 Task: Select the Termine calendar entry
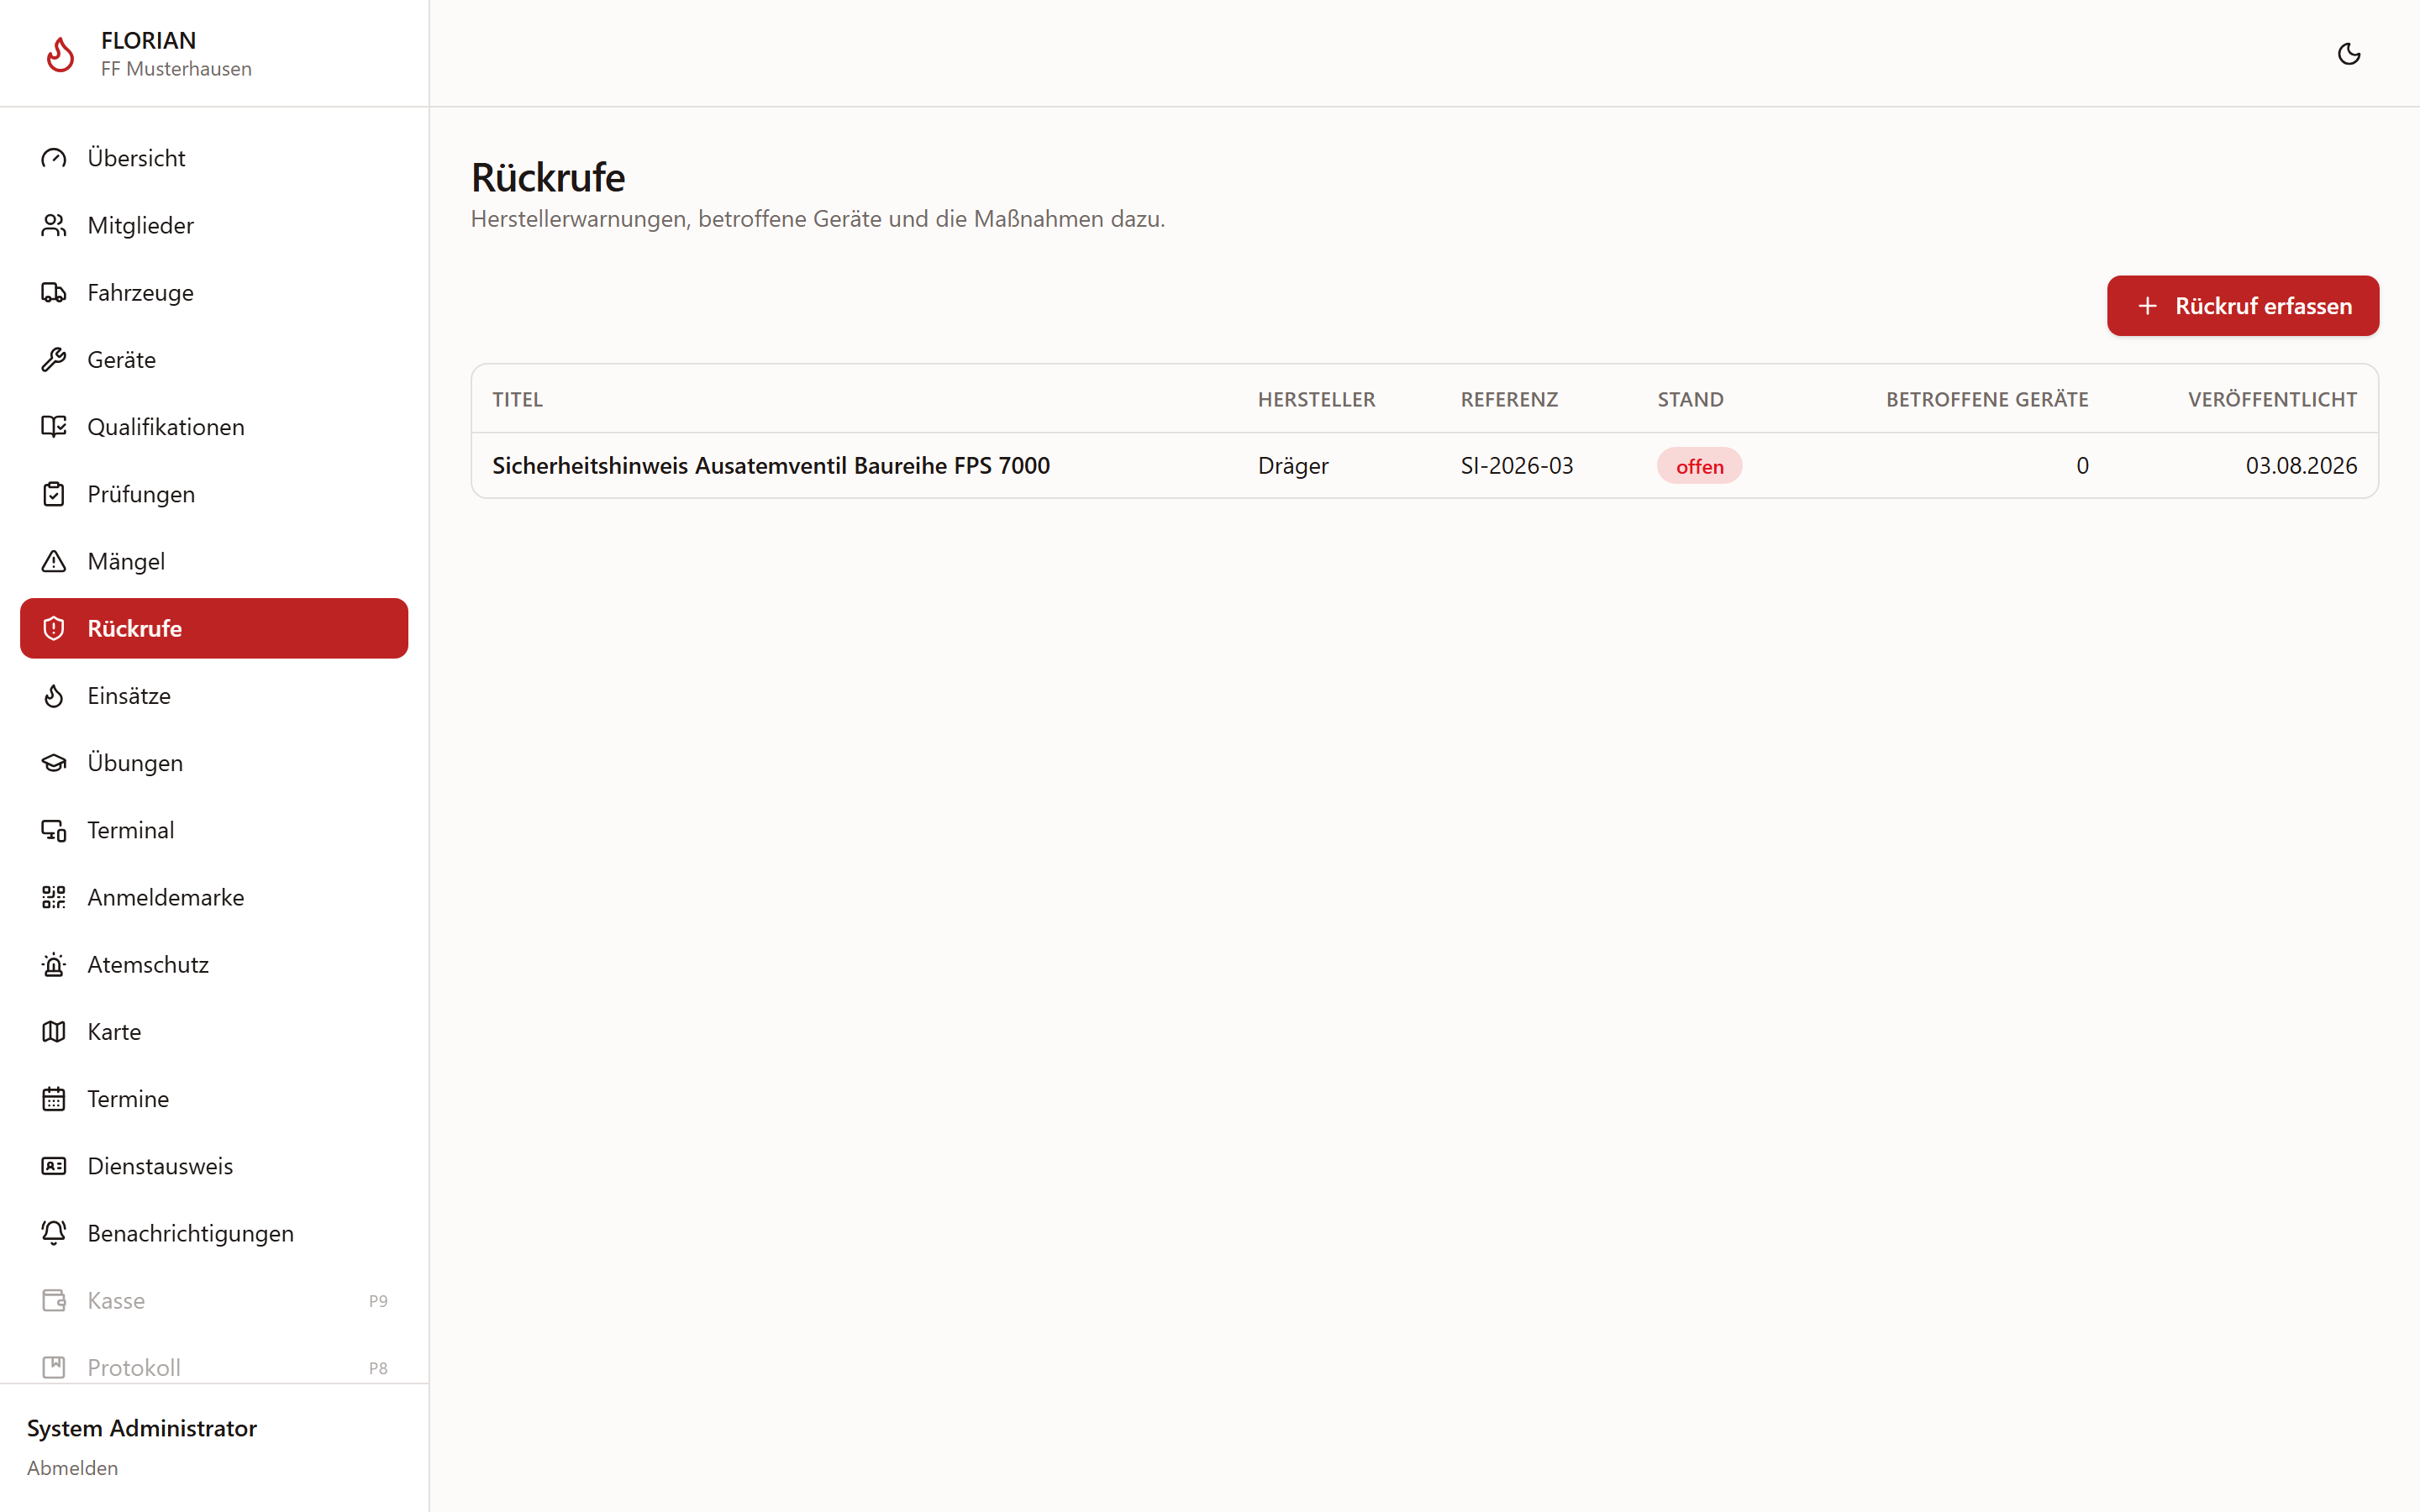click(214, 1099)
